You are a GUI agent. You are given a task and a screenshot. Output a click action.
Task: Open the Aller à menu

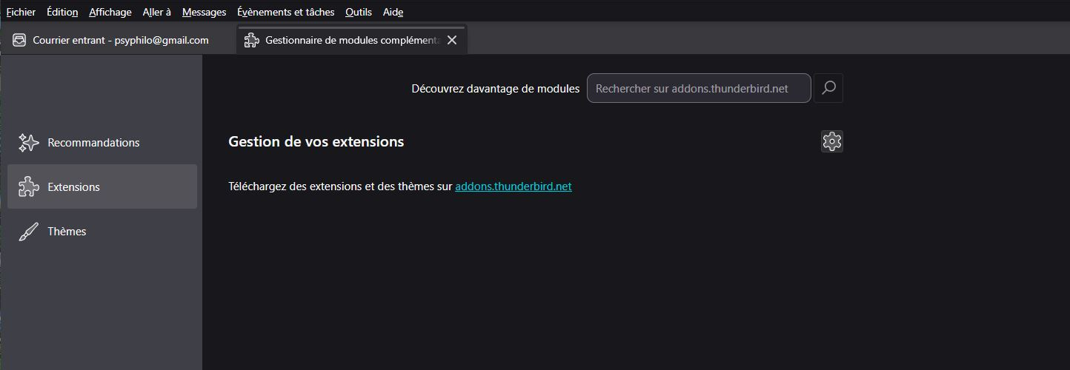pos(157,12)
